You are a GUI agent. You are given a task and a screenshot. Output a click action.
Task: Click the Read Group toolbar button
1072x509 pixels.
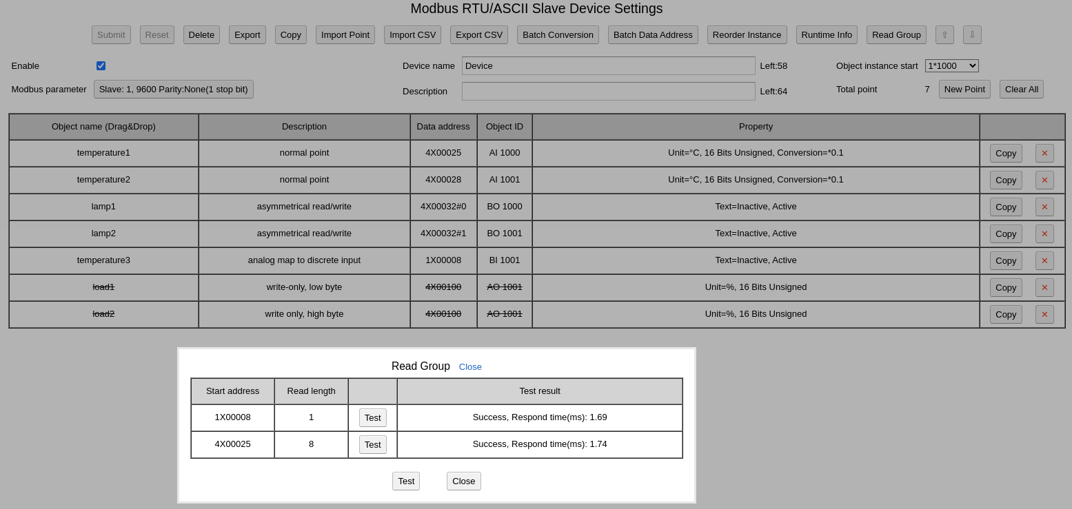click(x=896, y=34)
